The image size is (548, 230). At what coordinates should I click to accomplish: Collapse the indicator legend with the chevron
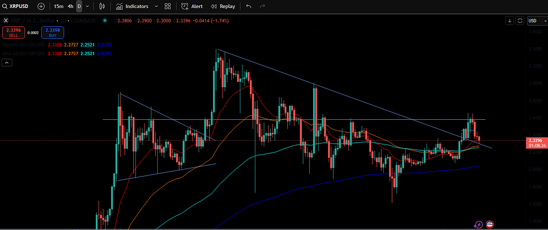click(x=7, y=63)
